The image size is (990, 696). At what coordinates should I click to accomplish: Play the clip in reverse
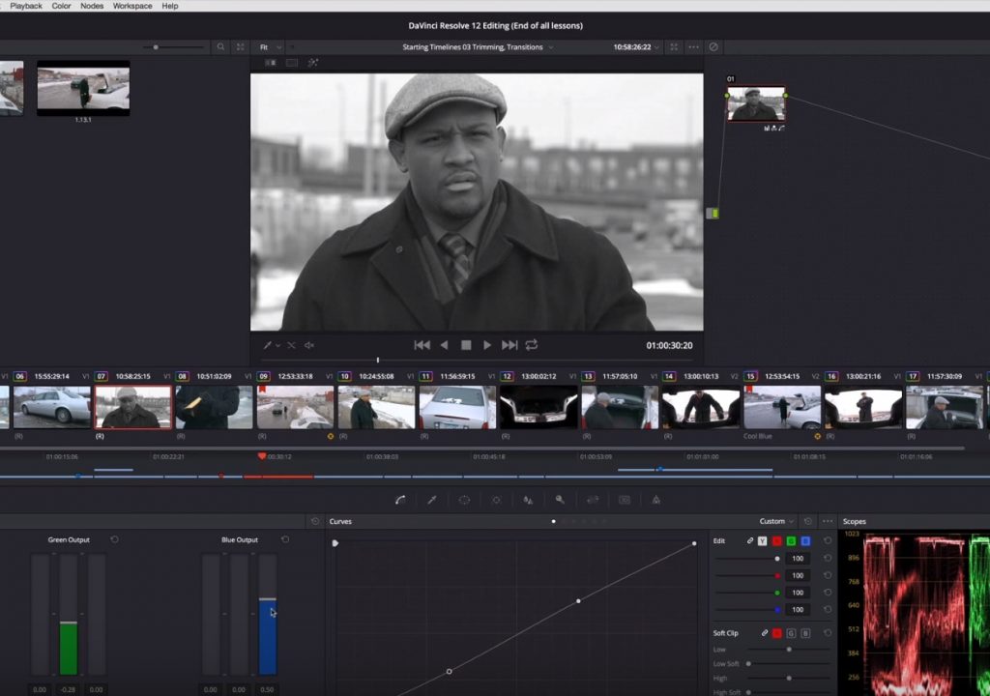444,345
